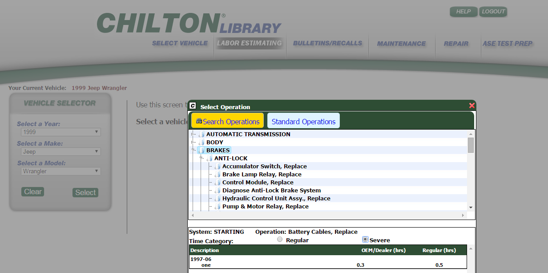Click the Select button in Vehicle Selector
548x273 pixels.
tap(85, 192)
